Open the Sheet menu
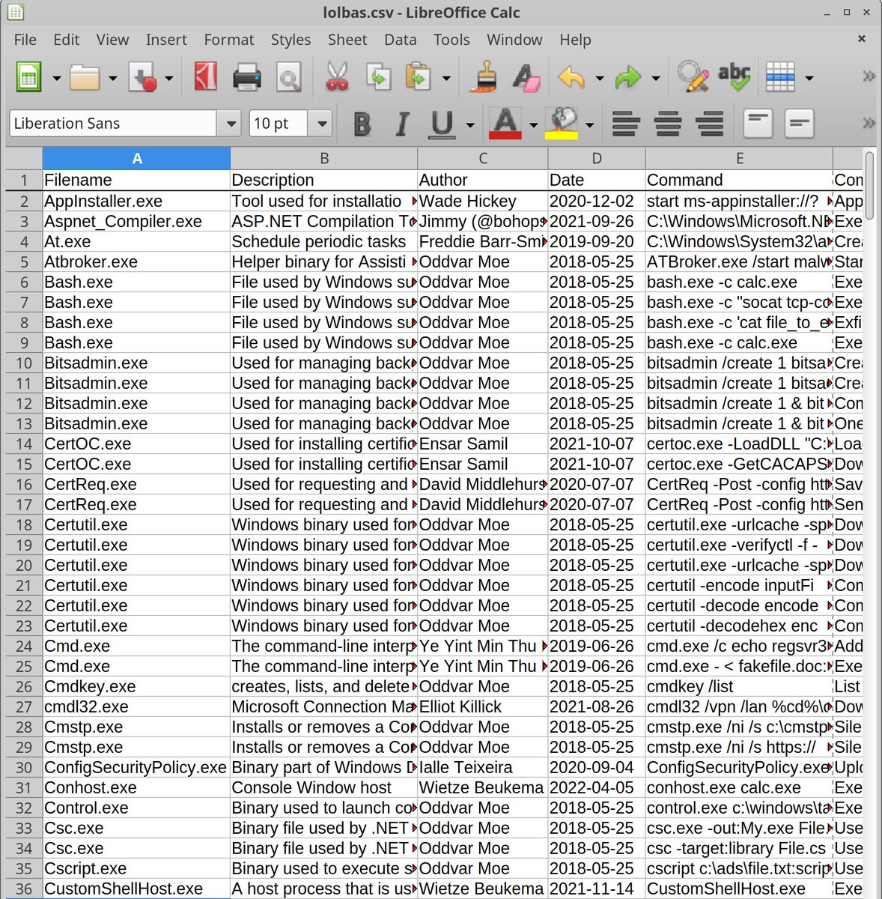The height and width of the screenshot is (899, 882). (x=347, y=40)
